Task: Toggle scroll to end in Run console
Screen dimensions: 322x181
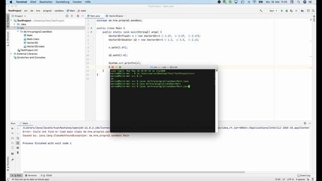Action: tap(18, 143)
